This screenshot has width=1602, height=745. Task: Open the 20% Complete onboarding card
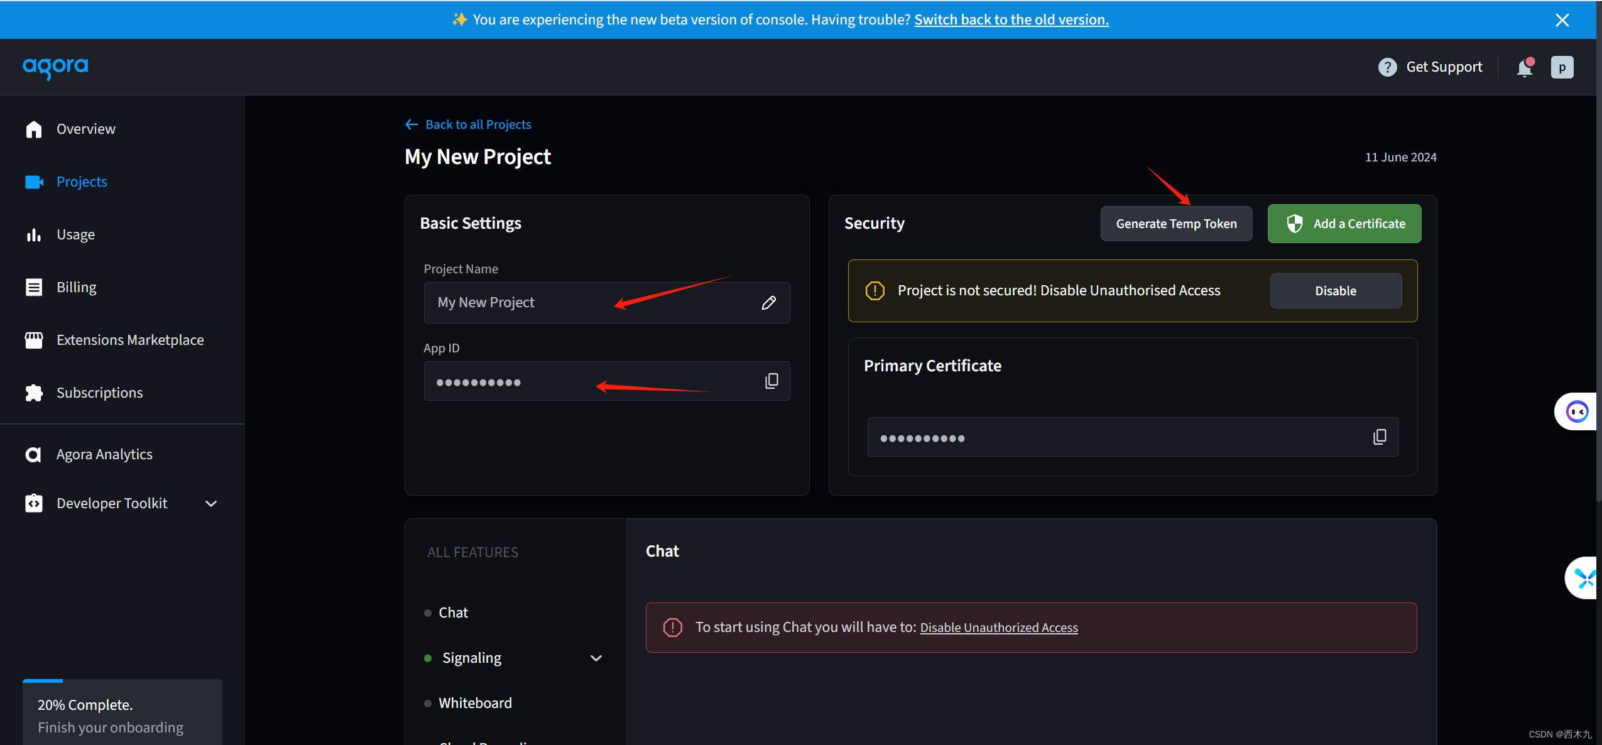123,713
